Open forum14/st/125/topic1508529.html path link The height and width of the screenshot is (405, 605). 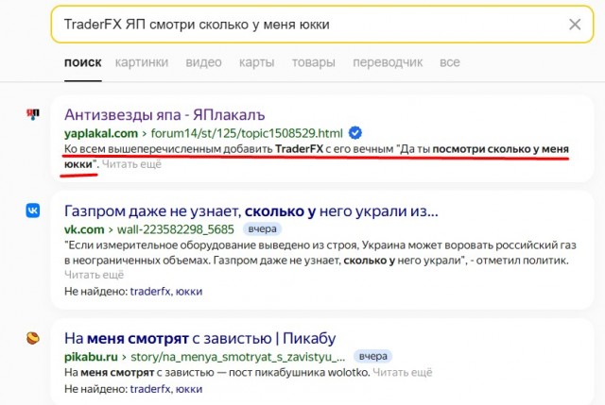(x=247, y=133)
